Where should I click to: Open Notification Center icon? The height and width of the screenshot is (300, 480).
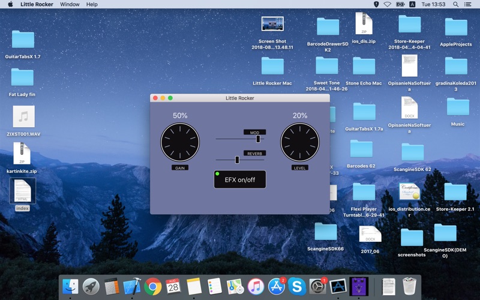click(467, 4)
